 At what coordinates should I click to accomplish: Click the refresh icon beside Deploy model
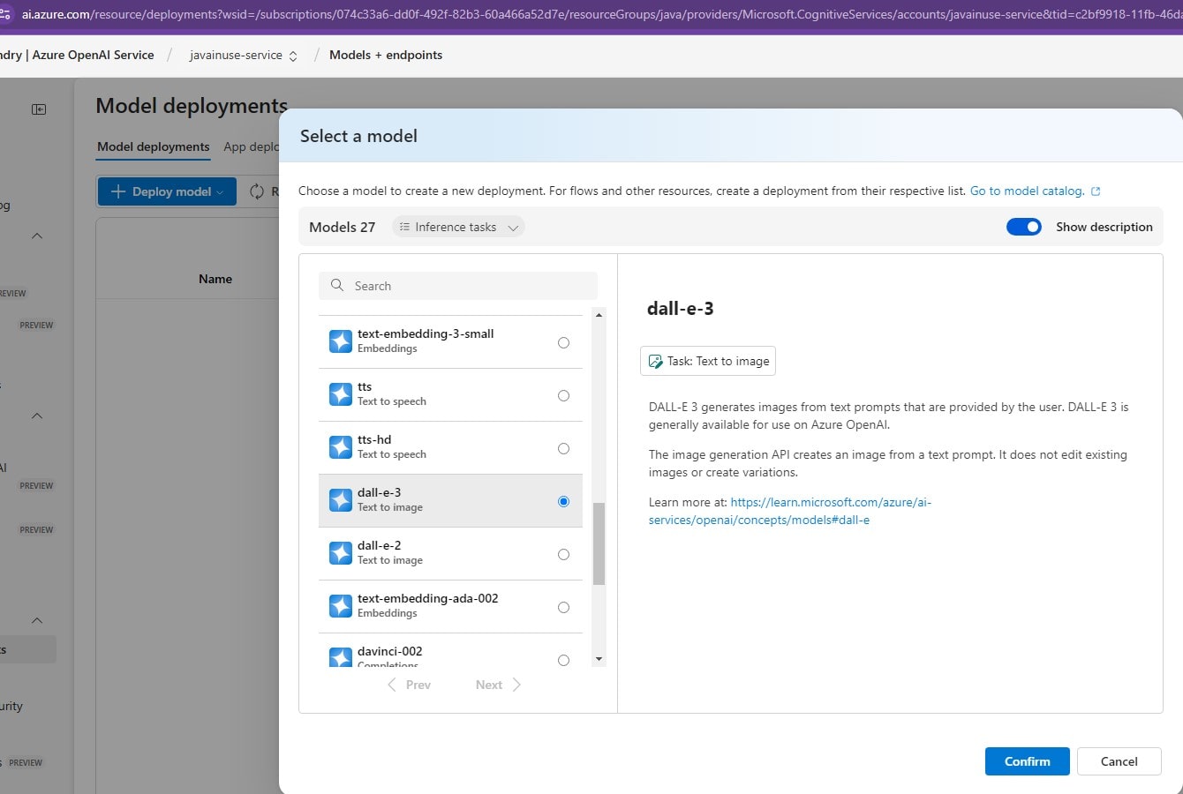pos(257,191)
